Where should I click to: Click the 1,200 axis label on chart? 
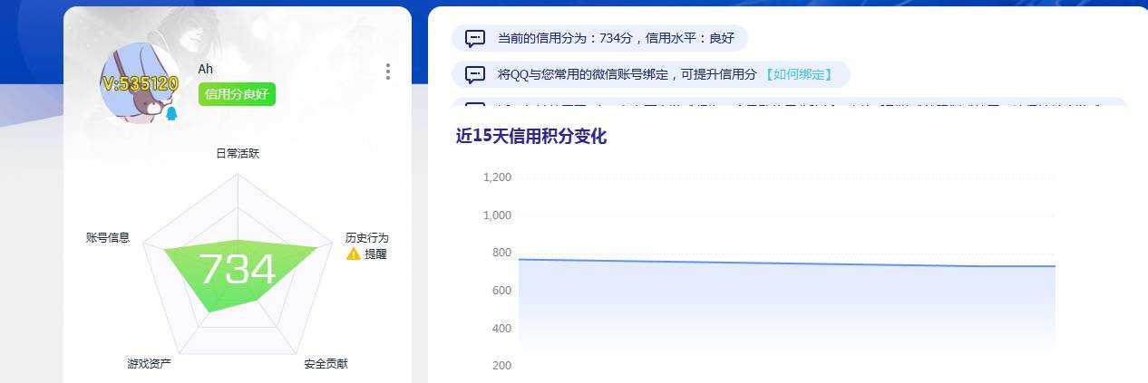pos(497,177)
